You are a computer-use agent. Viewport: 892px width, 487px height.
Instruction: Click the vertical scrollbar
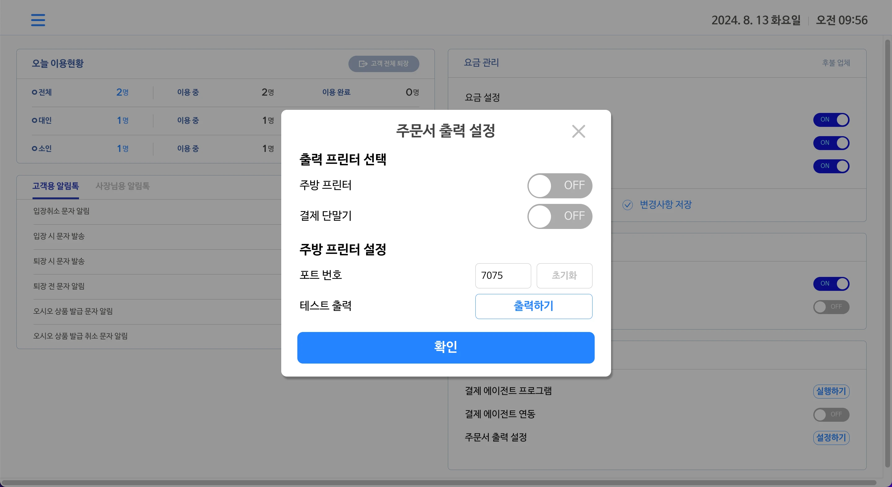click(x=887, y=253)
